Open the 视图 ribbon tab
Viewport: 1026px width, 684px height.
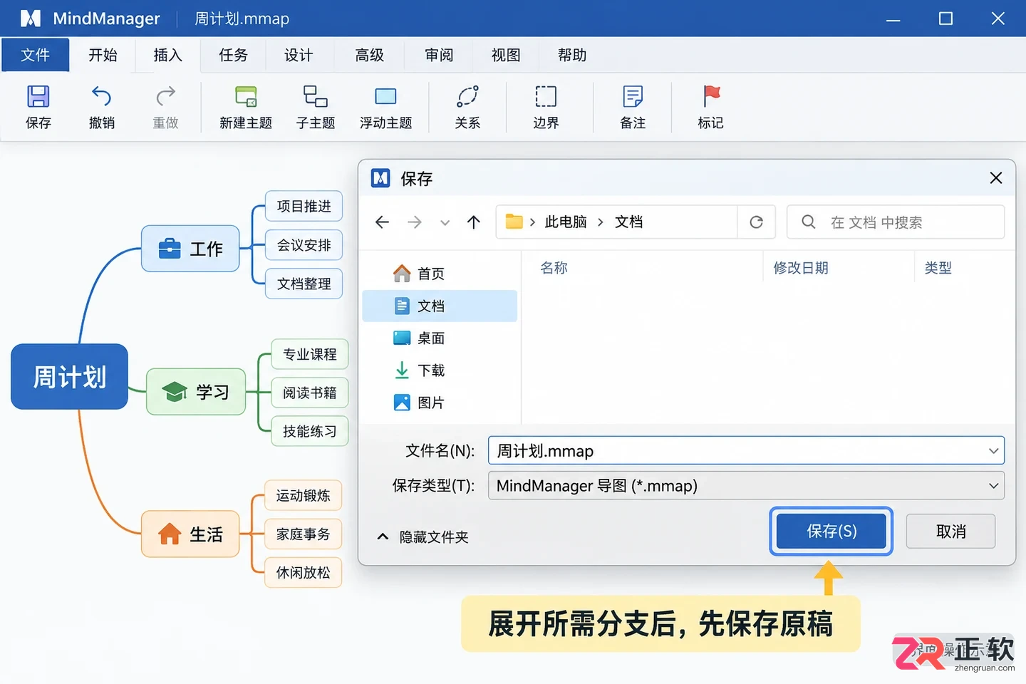(506, 55)
